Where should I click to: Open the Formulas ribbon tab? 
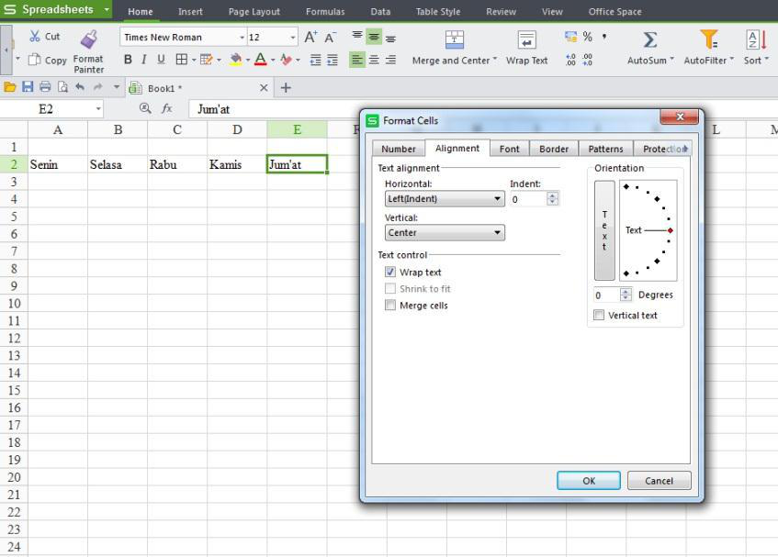pos(325,12)
